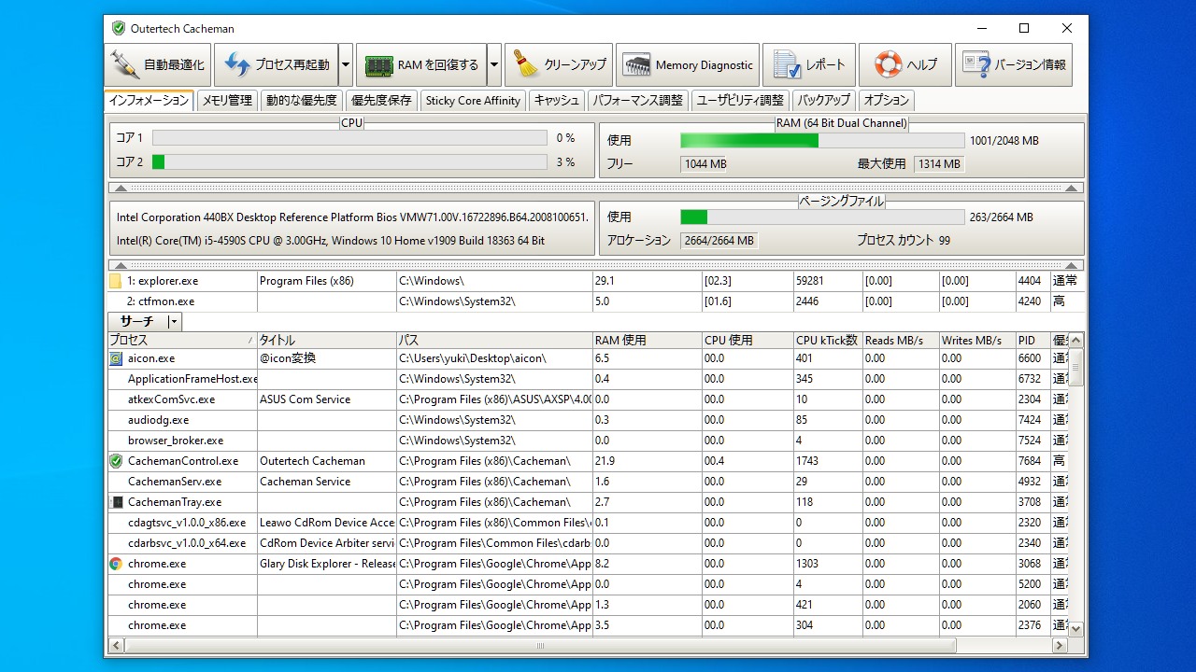Select the audiodg.exe process
This screenshot has width=1196, height=672.
[158, 420]
